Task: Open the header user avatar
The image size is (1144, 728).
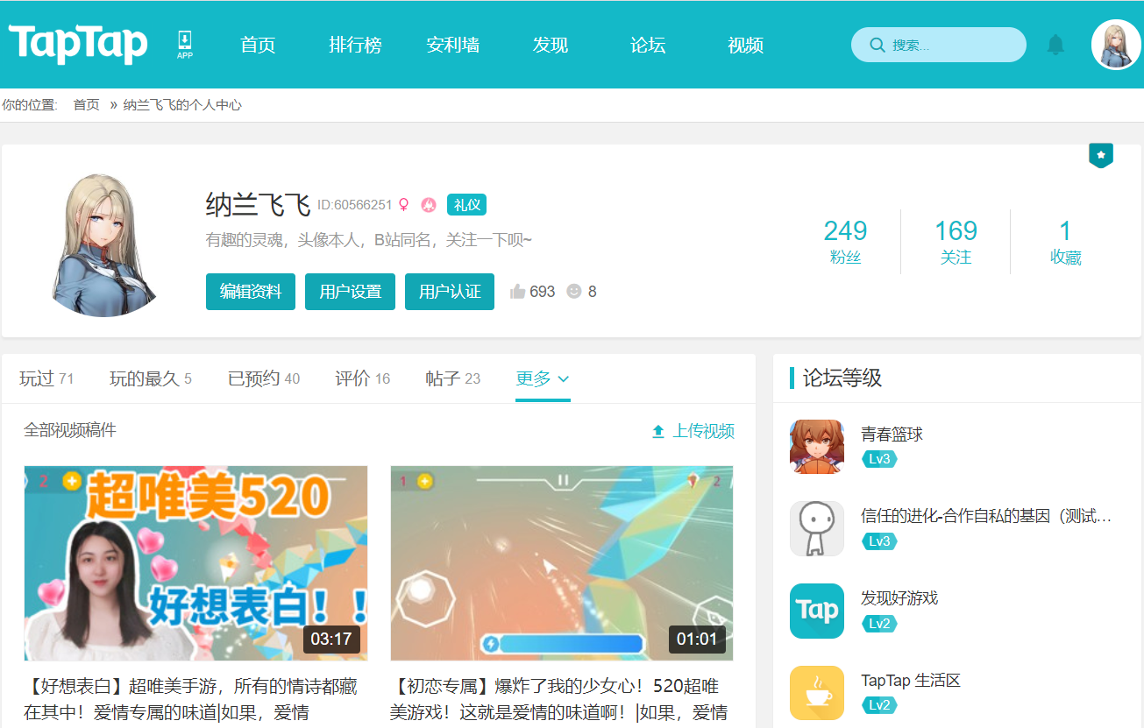Action: coord(1116,45)
